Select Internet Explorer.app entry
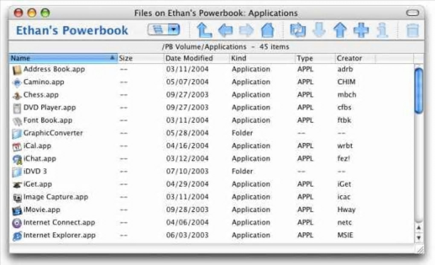 [59, 236]
